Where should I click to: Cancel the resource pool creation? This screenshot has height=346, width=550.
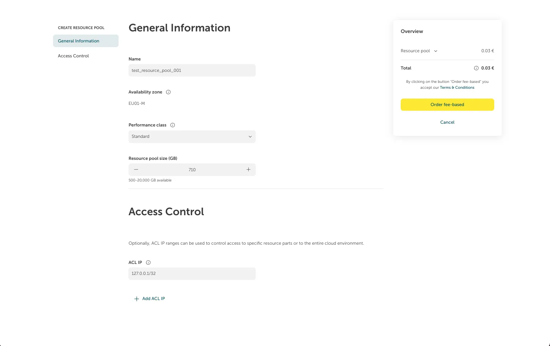tap(447, 122)
